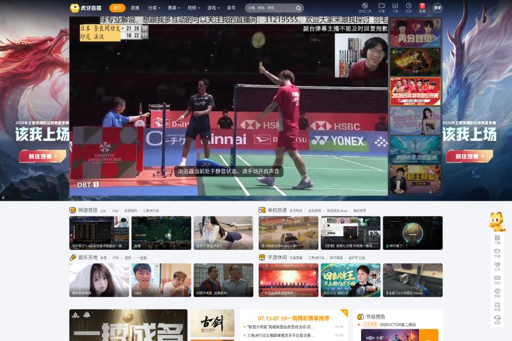The image size is (512, 341).
Task: Open the 2026VCTCN第二赛段 program entry
Action: click(x=397, y=325)
